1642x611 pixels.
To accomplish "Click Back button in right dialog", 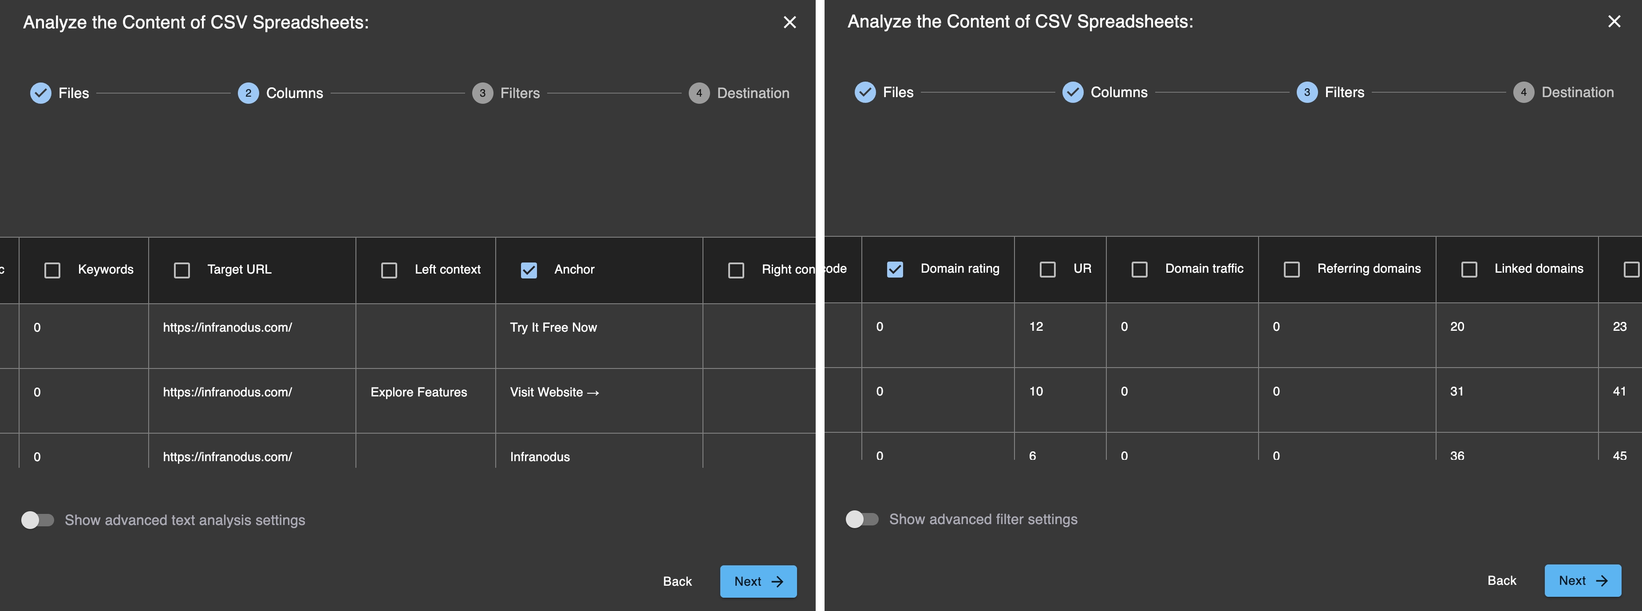I will click(1501, 580).
